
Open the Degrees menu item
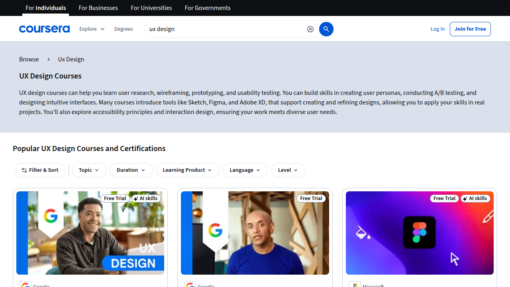pyautogui.click(x=124, y=29)
